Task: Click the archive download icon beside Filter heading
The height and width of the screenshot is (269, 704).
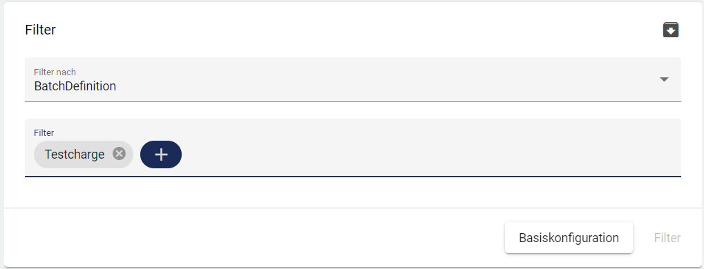Action: pyautogui.click(x=671, y=30)
